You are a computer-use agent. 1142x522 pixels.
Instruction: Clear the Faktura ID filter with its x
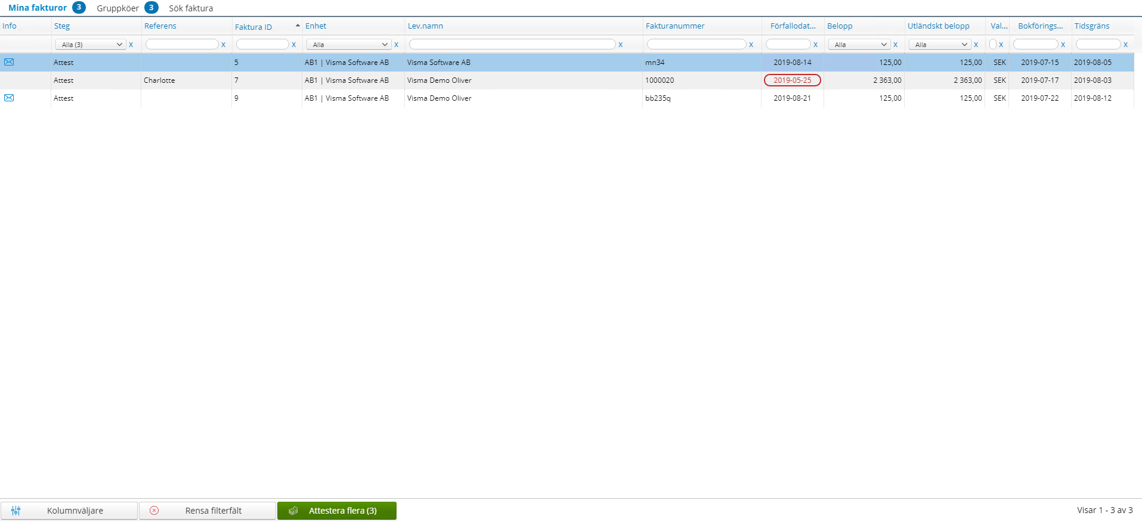[293, 45]
